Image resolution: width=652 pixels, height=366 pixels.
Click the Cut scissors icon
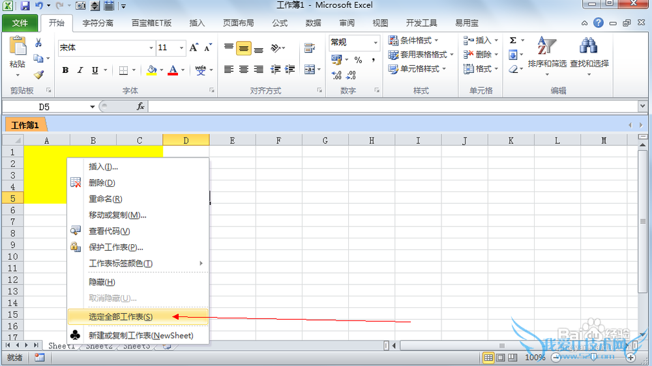[38, 43]
